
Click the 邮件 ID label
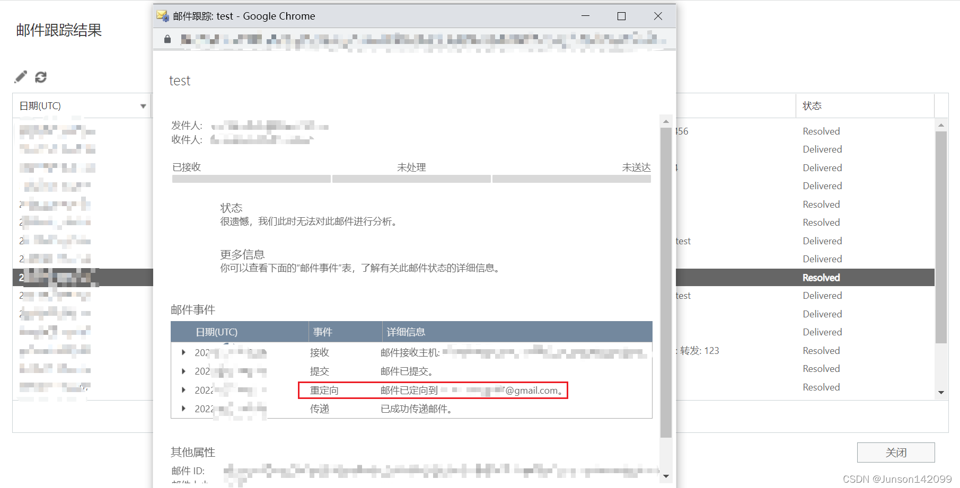coord(188,471)
